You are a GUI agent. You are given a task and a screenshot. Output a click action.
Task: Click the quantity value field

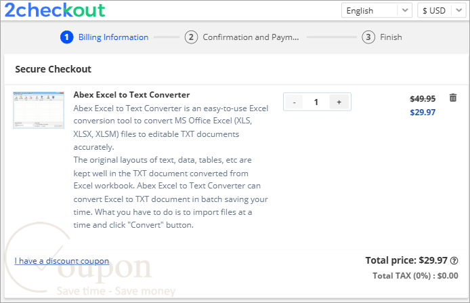coord(316,102)
